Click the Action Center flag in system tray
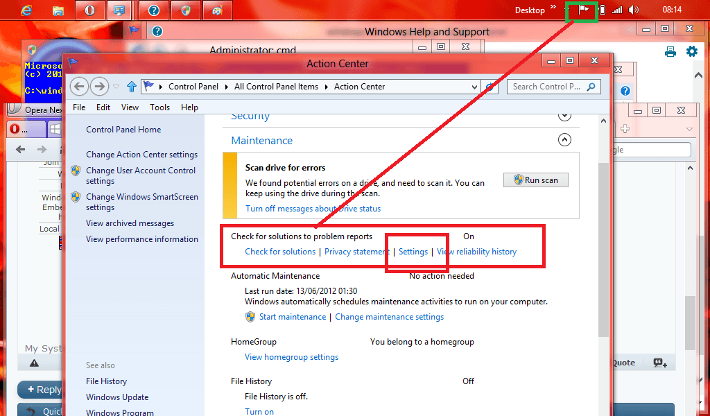Image resolution: width=710 pixels, height=416 pixels. tap(583, 10)
